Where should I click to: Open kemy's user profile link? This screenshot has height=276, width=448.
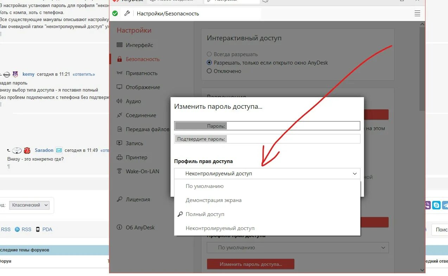[28, 74]
